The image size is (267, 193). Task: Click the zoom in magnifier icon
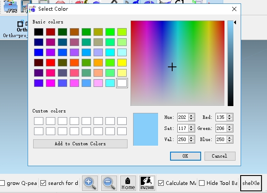pos(90,183)
